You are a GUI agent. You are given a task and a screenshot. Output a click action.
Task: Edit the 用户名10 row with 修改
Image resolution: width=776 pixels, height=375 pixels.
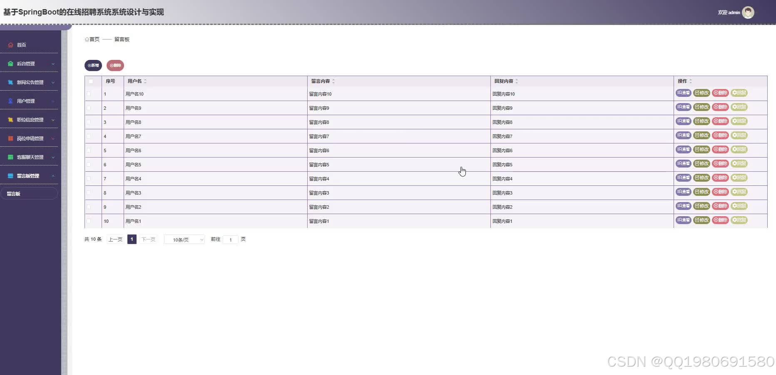701,93
